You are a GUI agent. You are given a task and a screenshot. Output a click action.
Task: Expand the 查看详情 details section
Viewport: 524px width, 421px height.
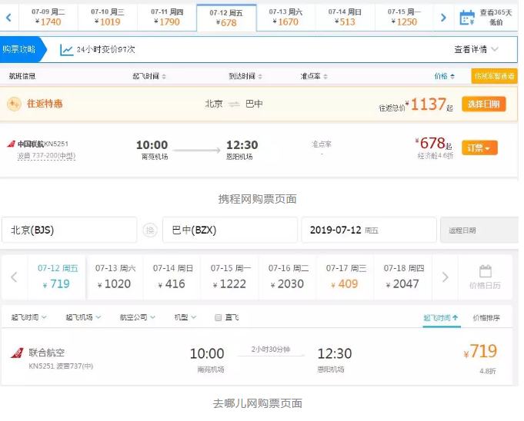[476, 49]
